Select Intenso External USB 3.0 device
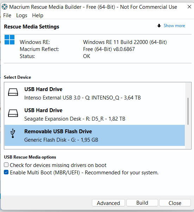 tap(95, 93)
